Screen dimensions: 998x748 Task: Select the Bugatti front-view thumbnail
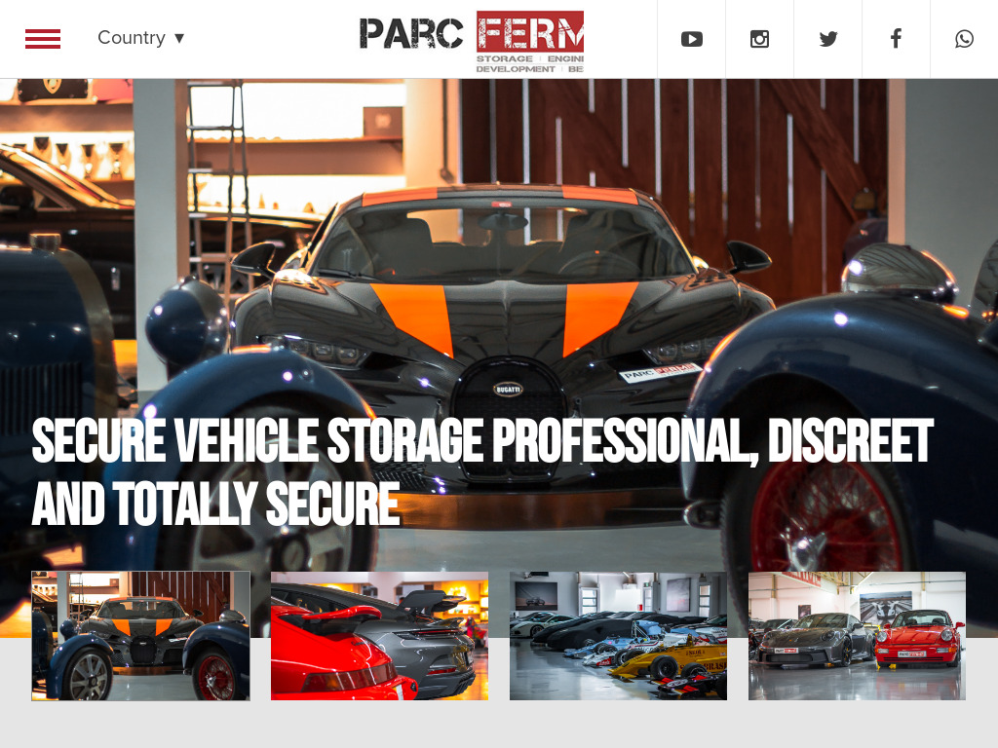140,636
